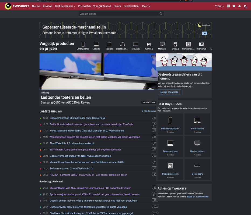Open the Google Nest Aware prijzen article
This screenshot has width=251, height=215.
pyautogui.click(x=80, y=156)
